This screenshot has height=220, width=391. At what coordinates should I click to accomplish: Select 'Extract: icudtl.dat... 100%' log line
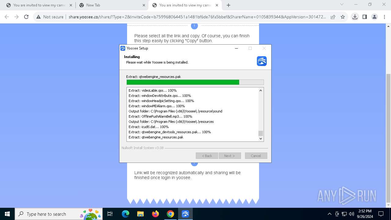pyautogui.click(x=148, y=127)
